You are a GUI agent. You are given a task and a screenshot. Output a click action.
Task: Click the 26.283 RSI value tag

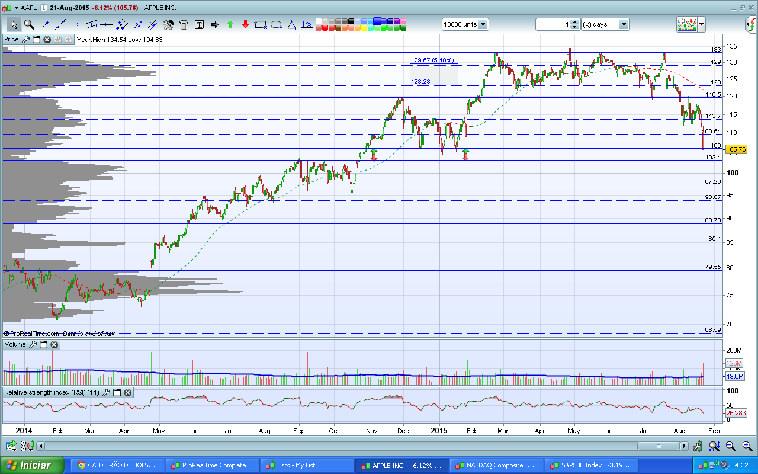[735, 413]
